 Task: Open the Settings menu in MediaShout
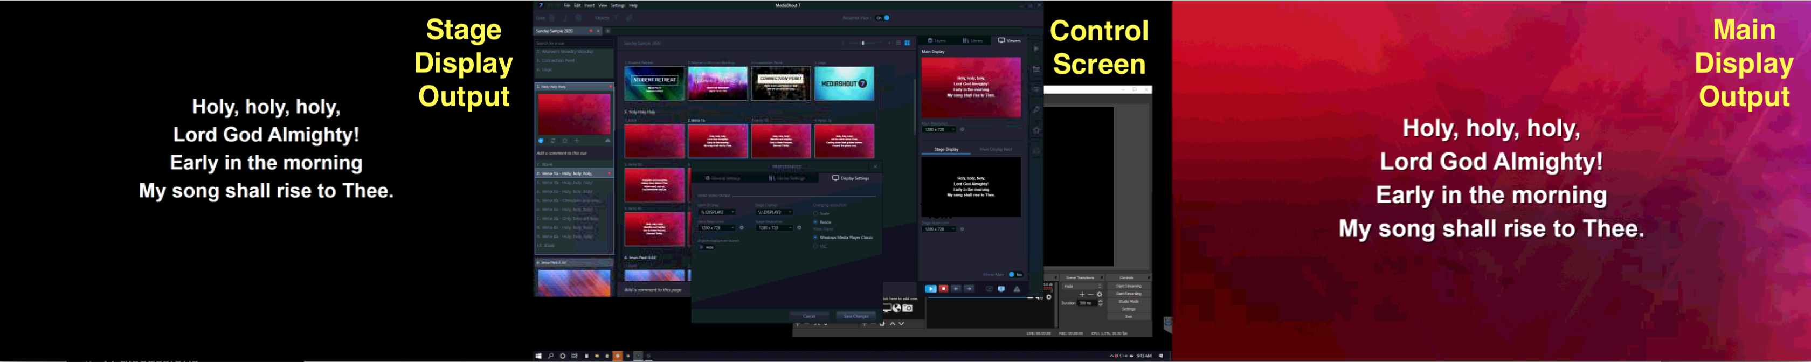(618, 5)
